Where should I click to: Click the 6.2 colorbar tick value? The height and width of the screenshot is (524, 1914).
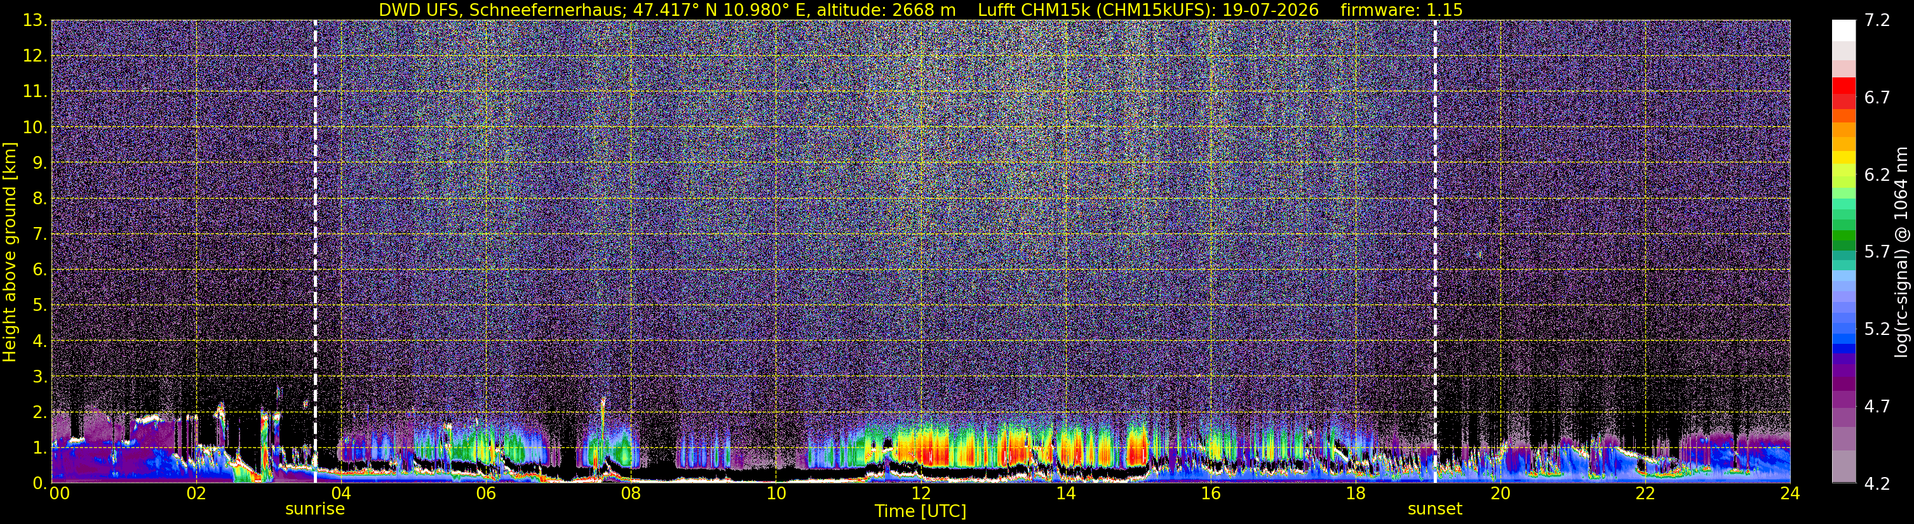click(1877, 174)
